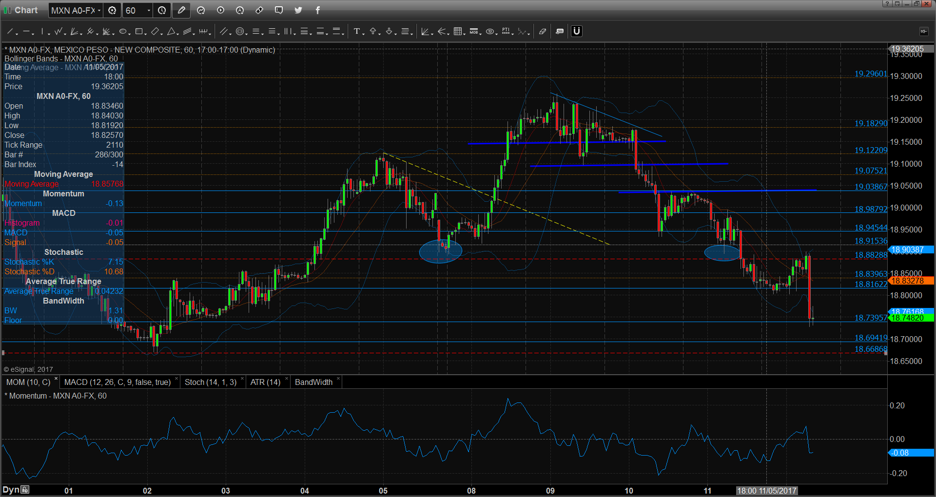Switch to the MACD (12, 26, C, 9) tab
936x497 pixels.
(117, 382)
